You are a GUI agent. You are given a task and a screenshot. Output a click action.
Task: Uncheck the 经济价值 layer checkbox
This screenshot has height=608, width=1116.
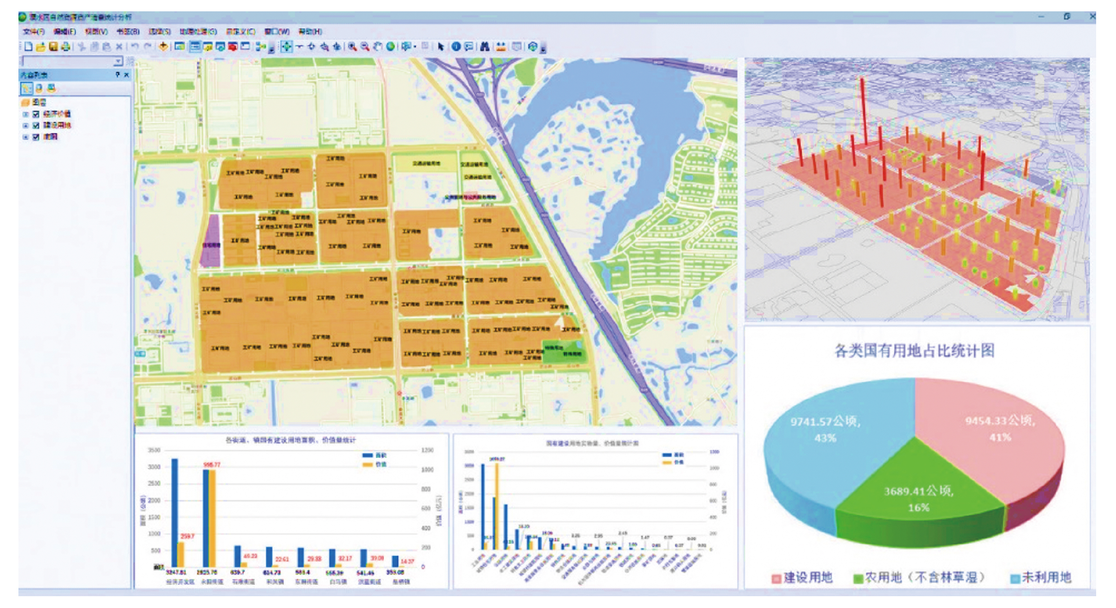click(x=36, y=114)
